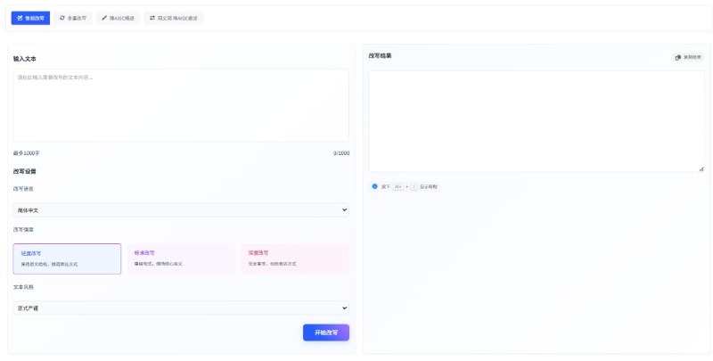Click the 0/1000 character counter

[341, 153]
